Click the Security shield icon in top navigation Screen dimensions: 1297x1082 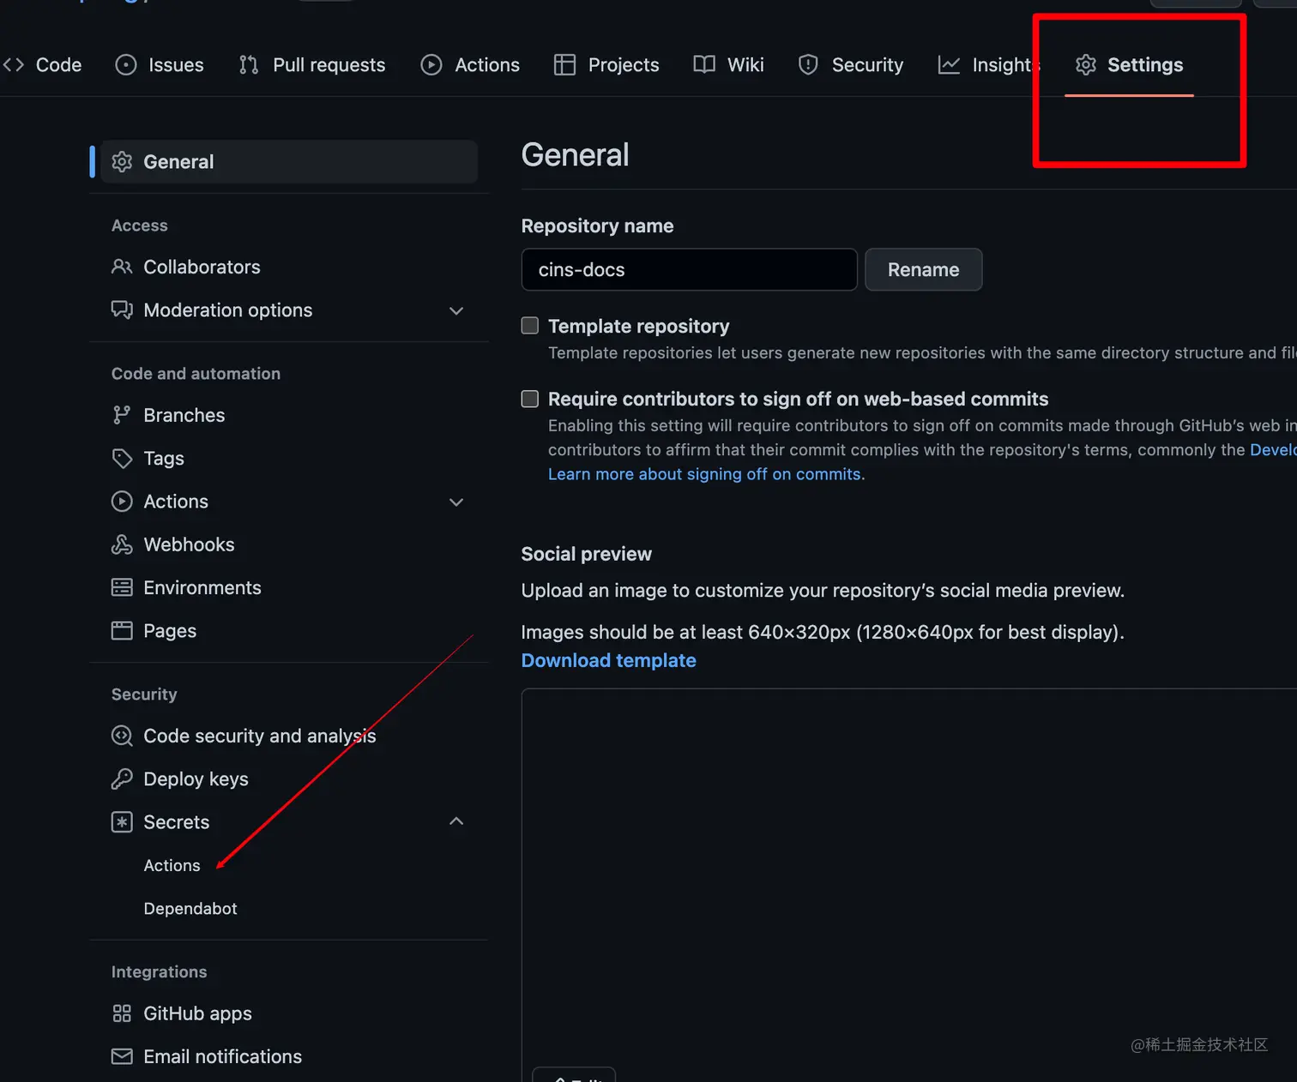[808, 64]
